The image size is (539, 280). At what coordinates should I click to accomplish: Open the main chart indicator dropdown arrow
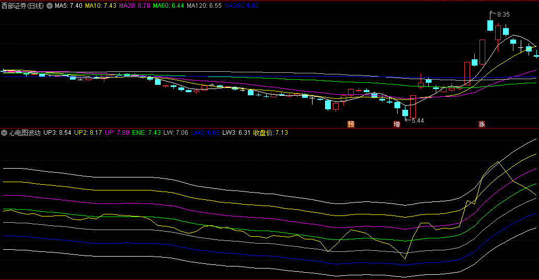[50, 6]
